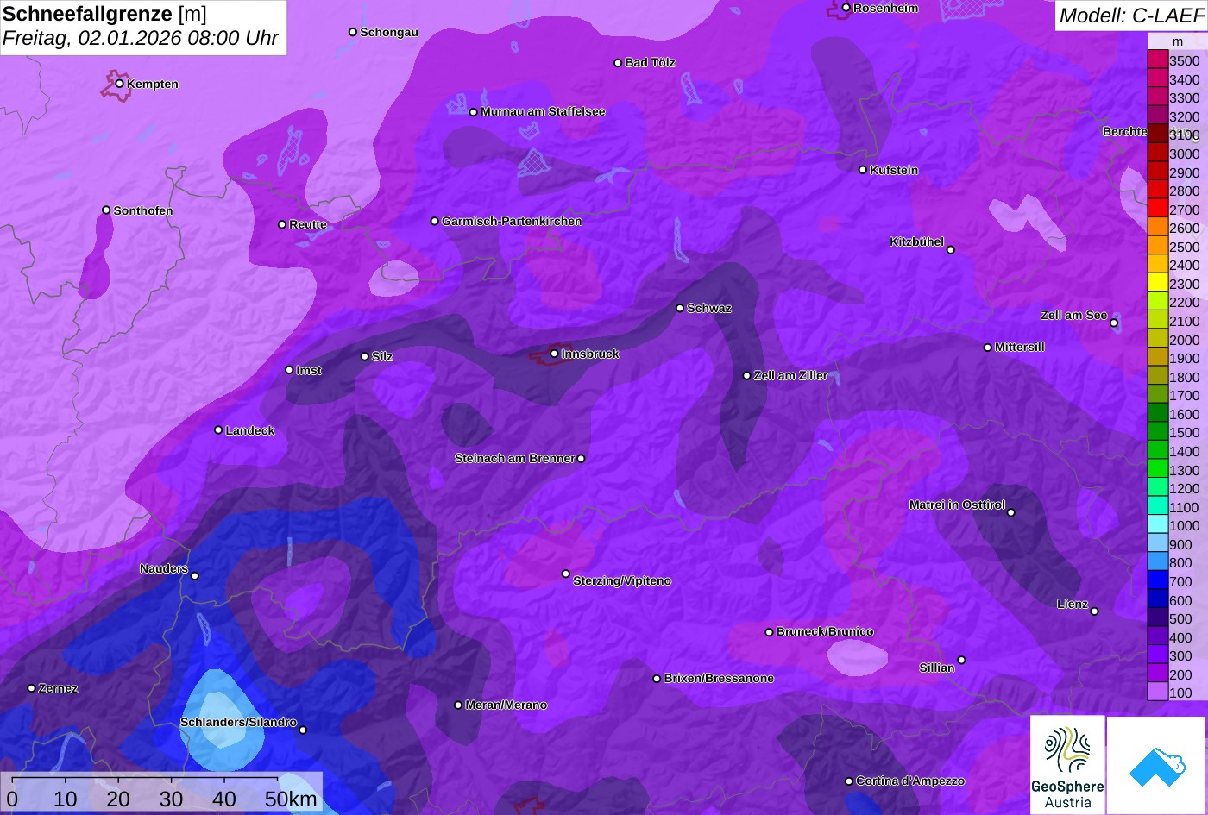This screenshot has height=815, width=1208.
Task: Pick the Sillian location dot
Action: point(961,660)
